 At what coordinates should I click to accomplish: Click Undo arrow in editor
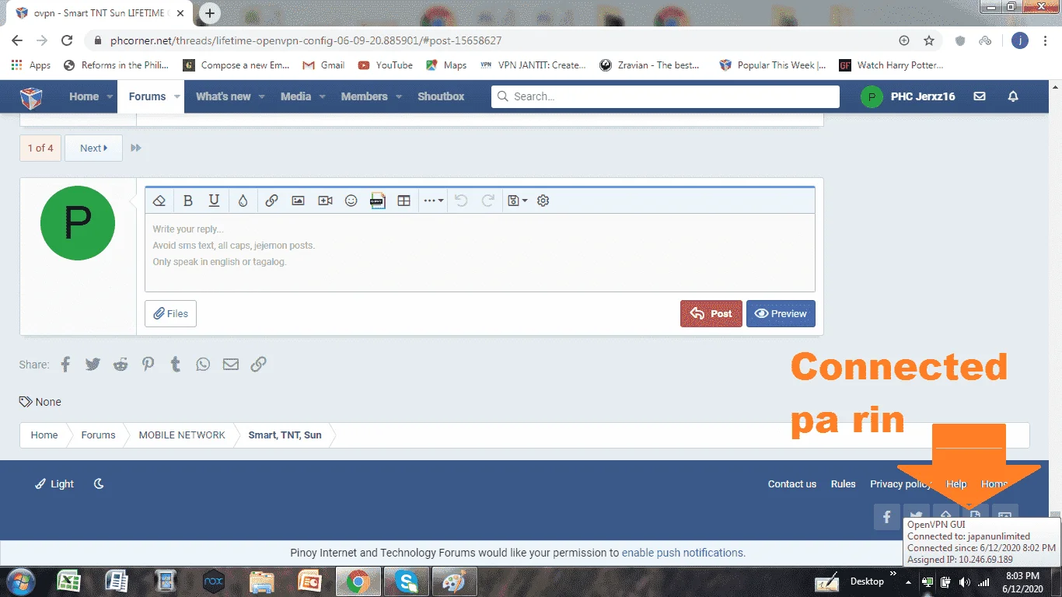pyautogui.click(x=461, y=201)
